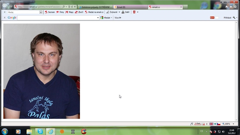
Task: Click the man's photo attachment image
Action: point(42,71)
